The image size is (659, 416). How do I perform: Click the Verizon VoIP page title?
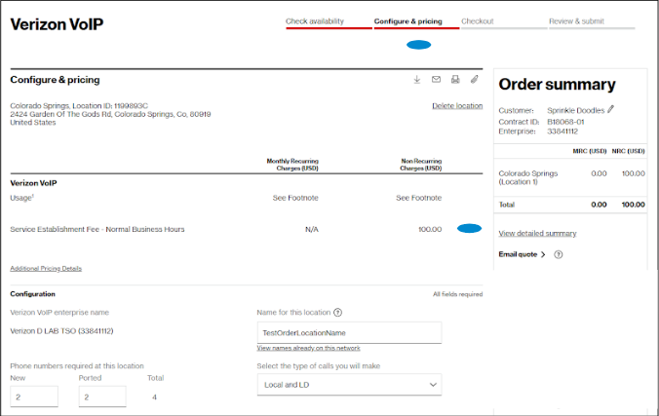pos(57,24)
